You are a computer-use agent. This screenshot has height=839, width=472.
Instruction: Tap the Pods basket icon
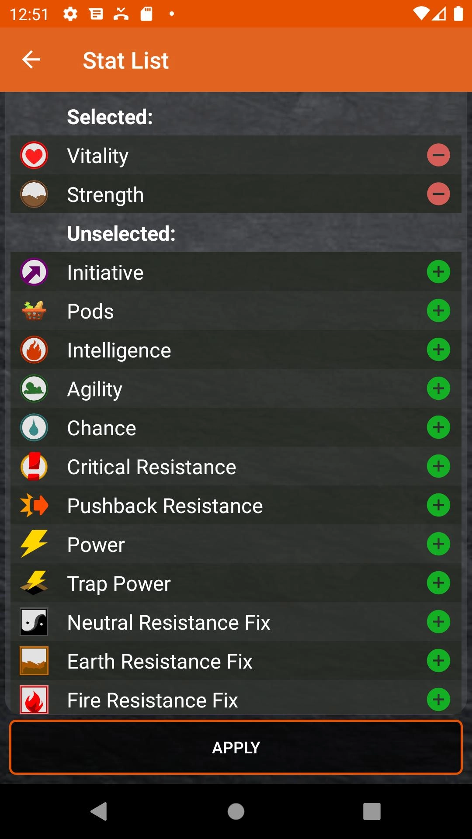click(x=34, y=311)
